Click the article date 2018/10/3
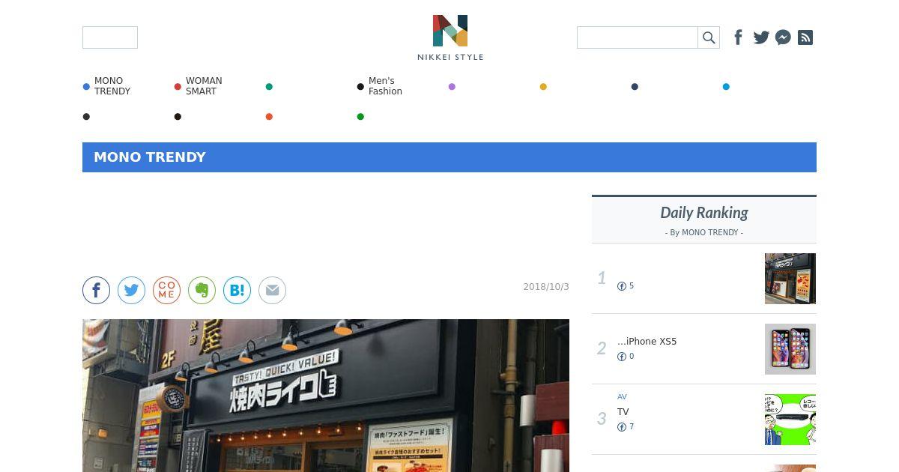The image size is (899, 472). (x=546, y=287)
